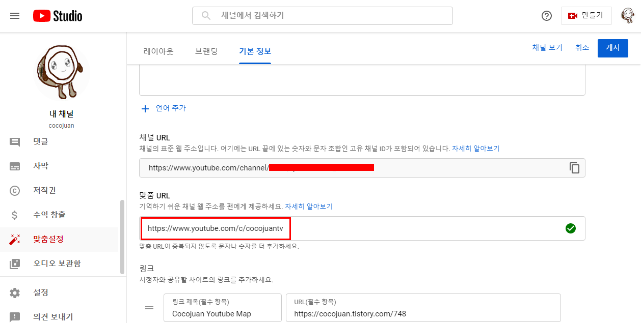Copy the channel URL with the copy icon
The width and height of the screenshot is (641, 323).
coord(574,168)
